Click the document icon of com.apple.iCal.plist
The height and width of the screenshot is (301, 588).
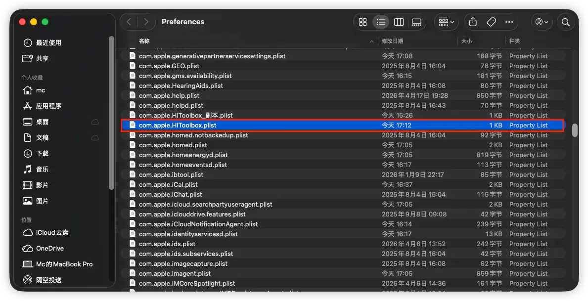coord(133,184)
